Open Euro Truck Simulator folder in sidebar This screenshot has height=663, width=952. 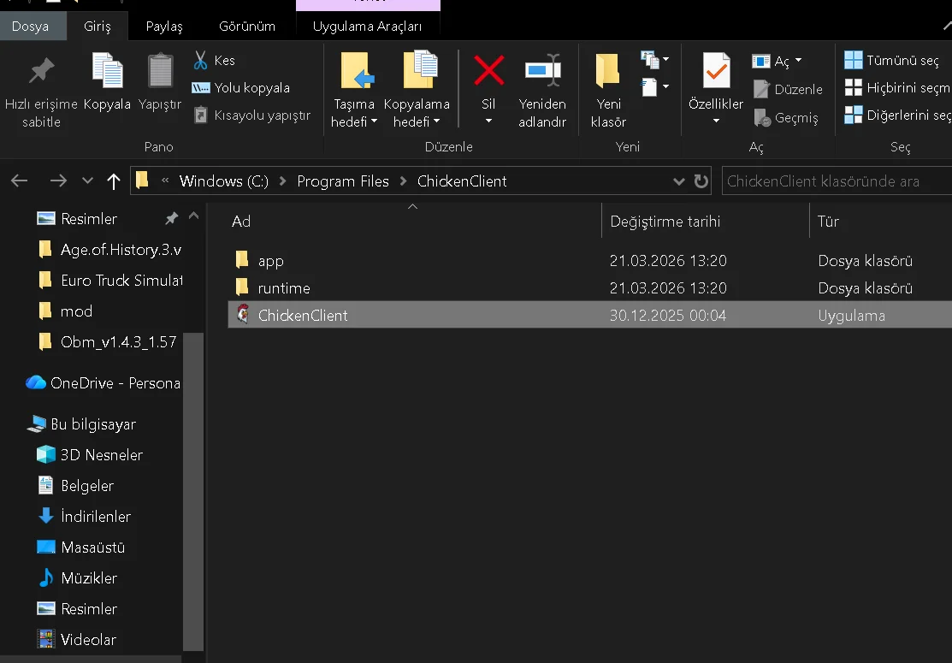[x=121, y=281]
